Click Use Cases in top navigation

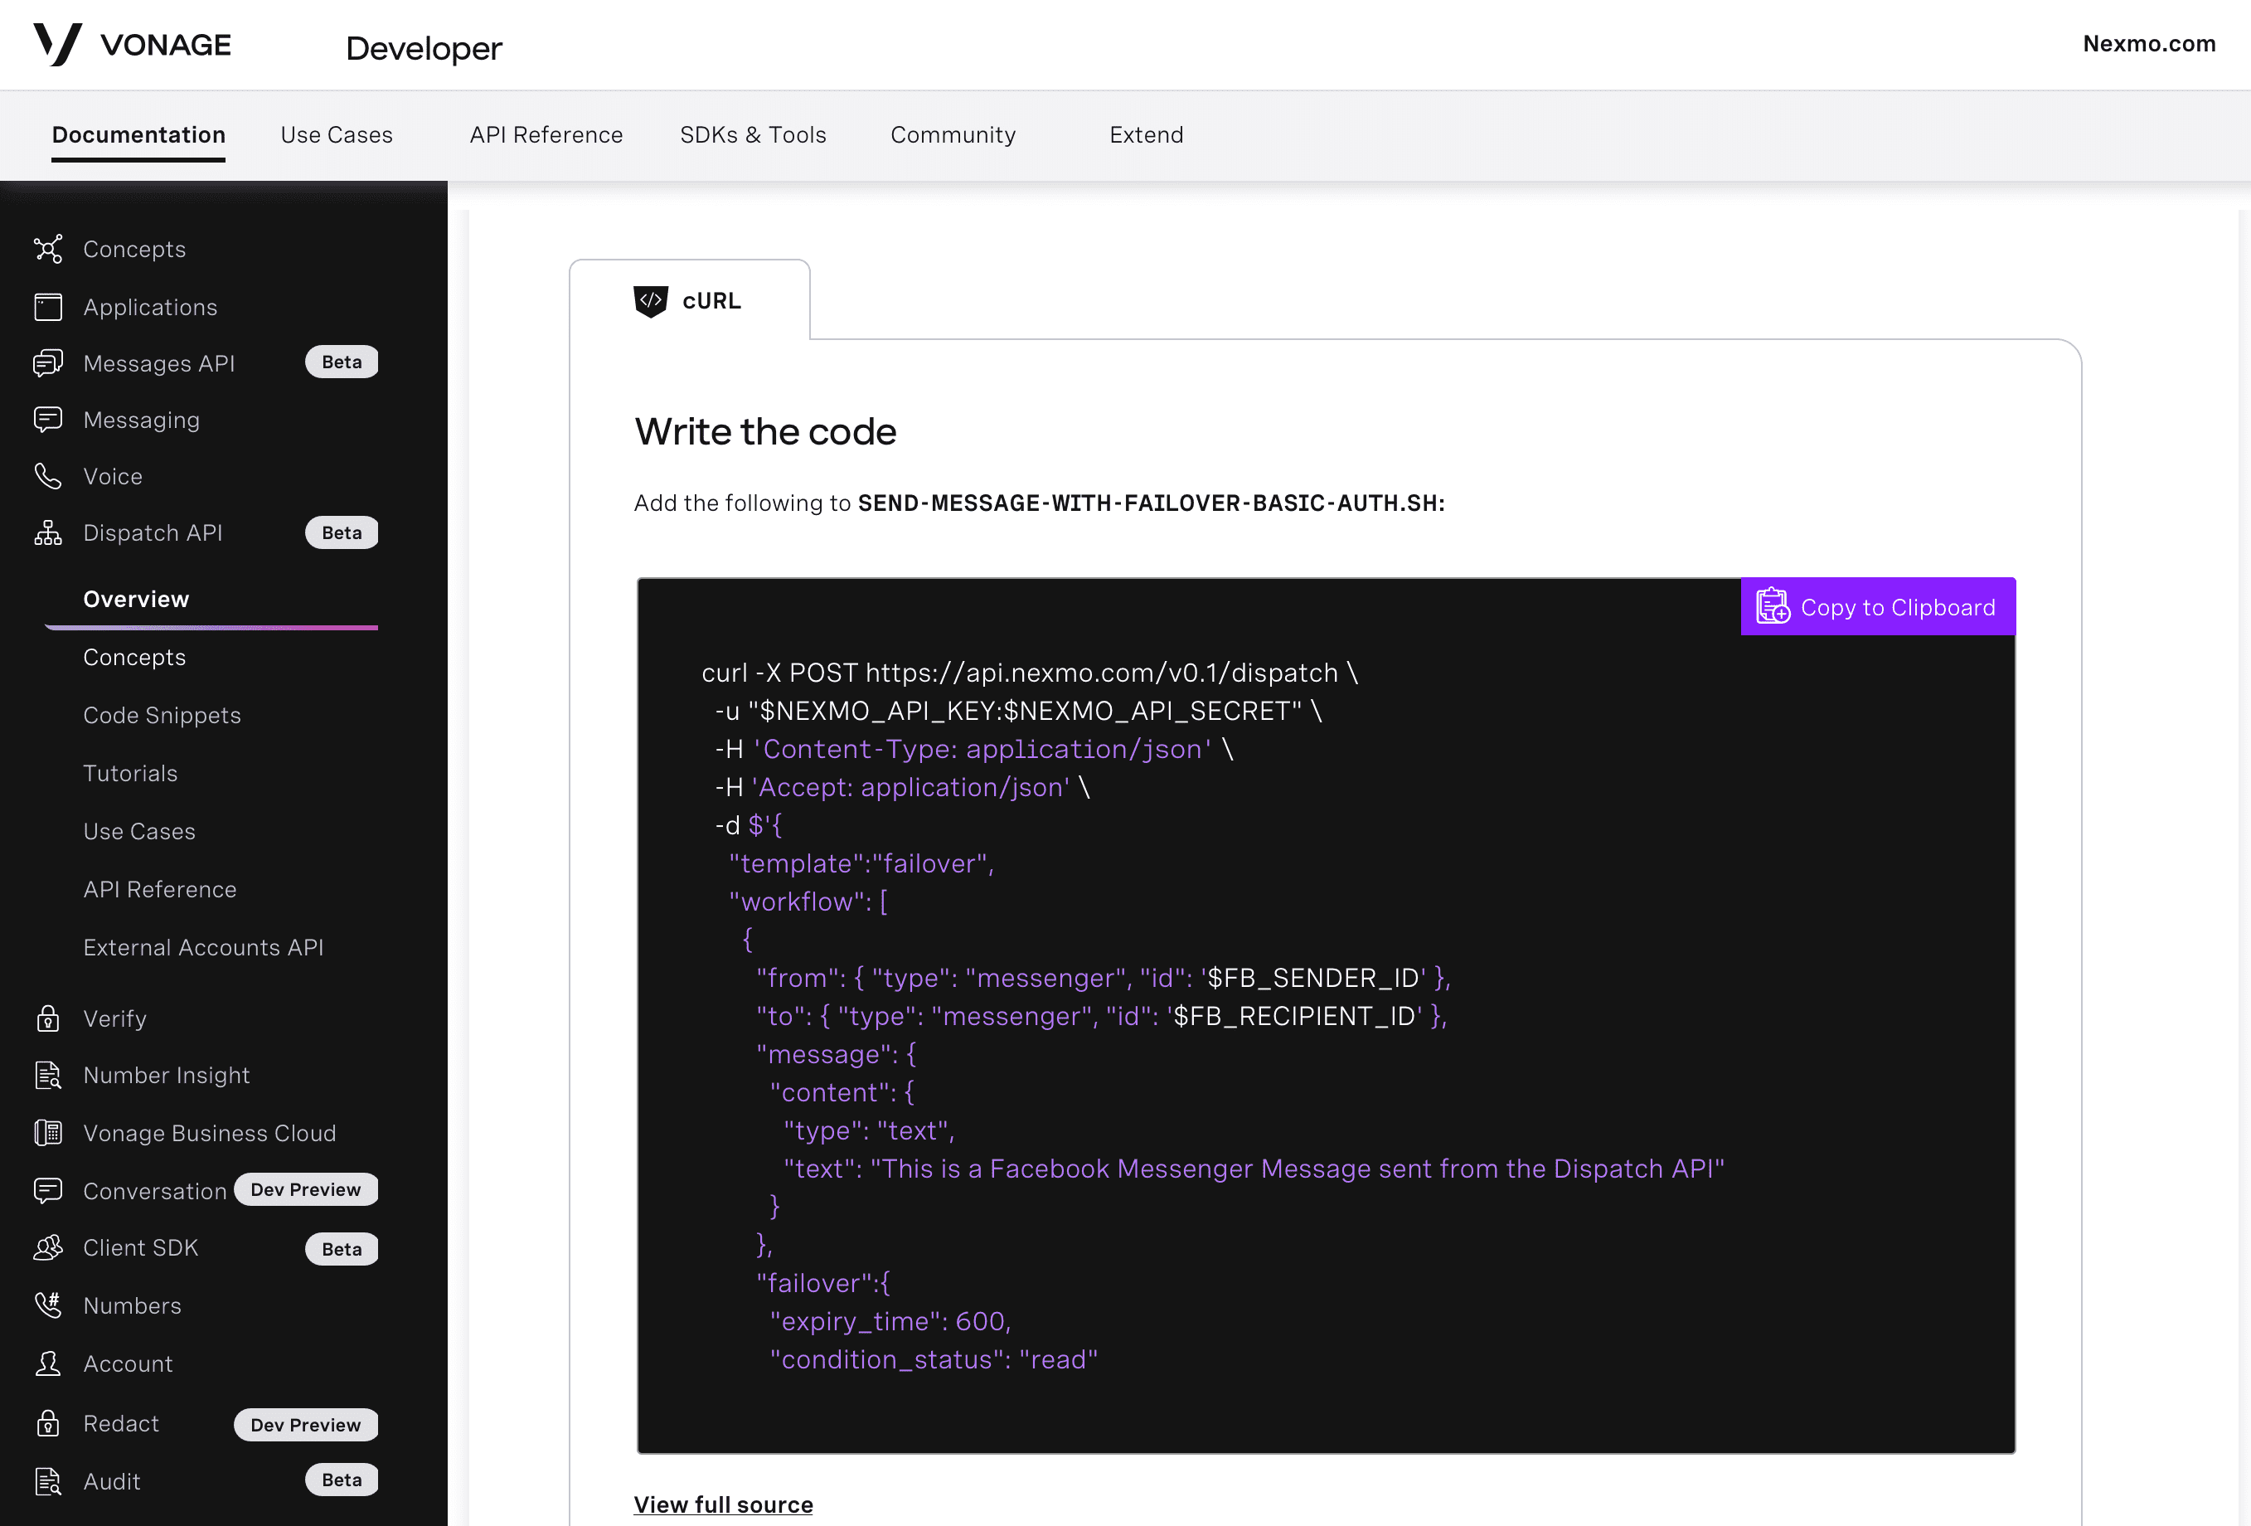point(336,134)
